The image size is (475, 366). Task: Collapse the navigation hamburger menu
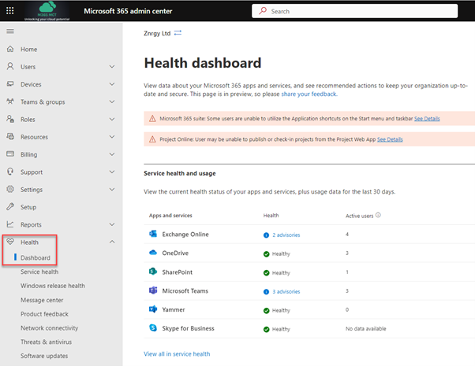pyautogui.click(x=10, y=31)
